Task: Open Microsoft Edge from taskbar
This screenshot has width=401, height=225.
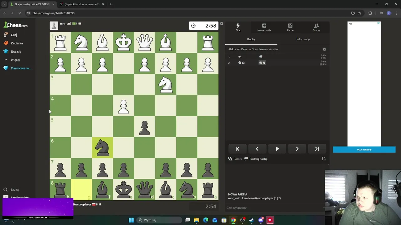Action: click(x=206, y=220)
